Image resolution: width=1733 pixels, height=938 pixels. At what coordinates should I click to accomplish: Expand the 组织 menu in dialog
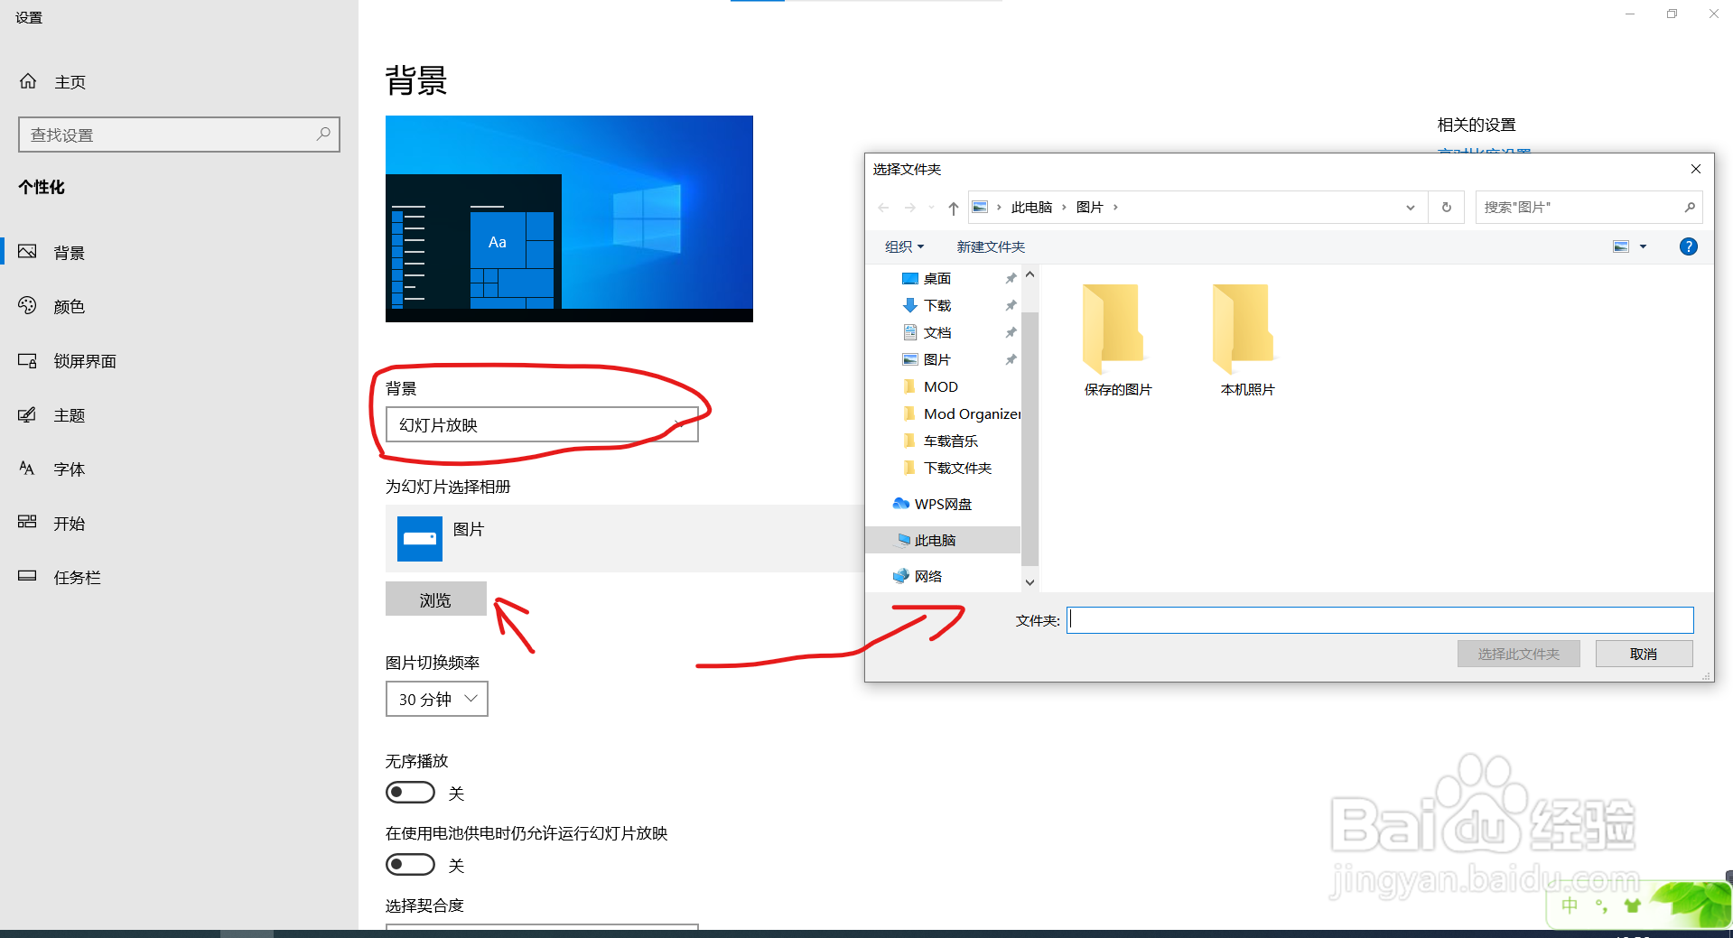point(904,246)
